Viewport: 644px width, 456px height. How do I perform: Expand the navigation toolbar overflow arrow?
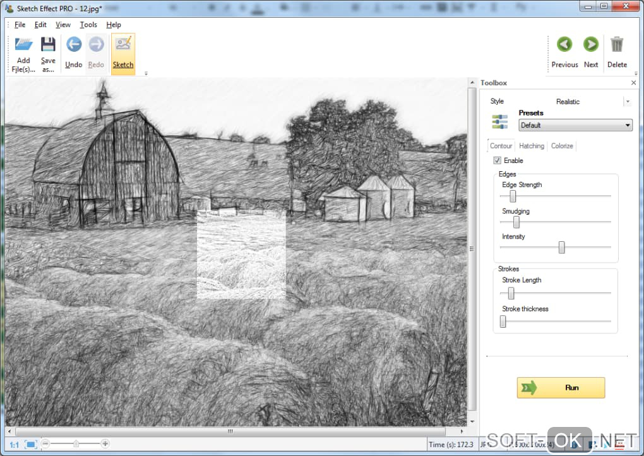(636, 73)
